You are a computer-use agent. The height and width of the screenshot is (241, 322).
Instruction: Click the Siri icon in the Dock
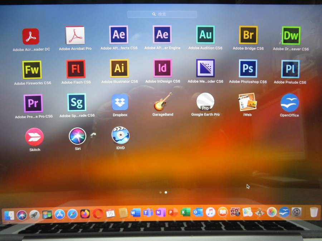click(22, 215)
